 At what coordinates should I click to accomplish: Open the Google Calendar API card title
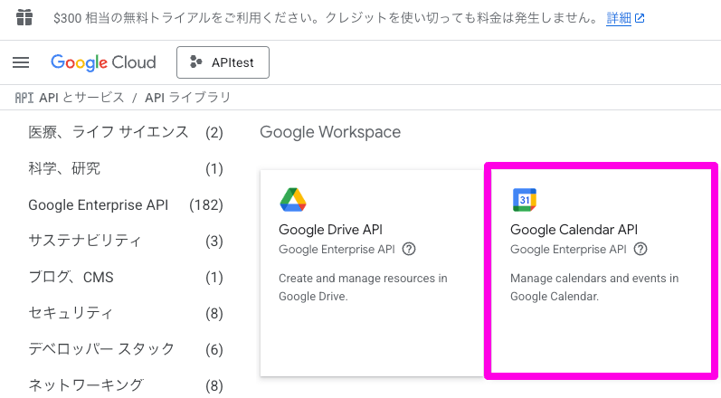(574, 230)
